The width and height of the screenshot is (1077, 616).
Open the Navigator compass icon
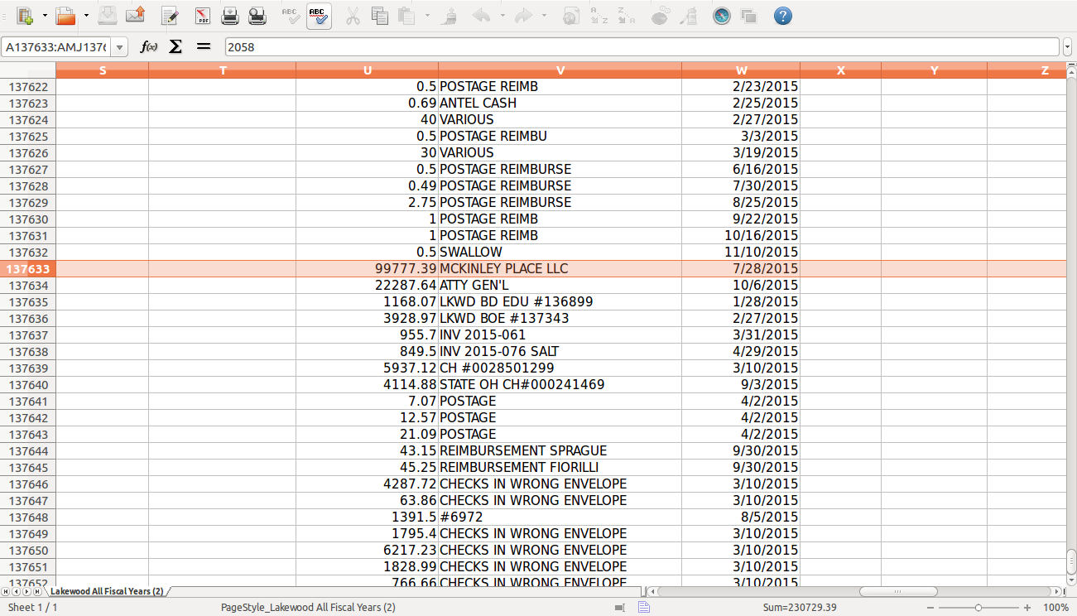pos(722,16)
